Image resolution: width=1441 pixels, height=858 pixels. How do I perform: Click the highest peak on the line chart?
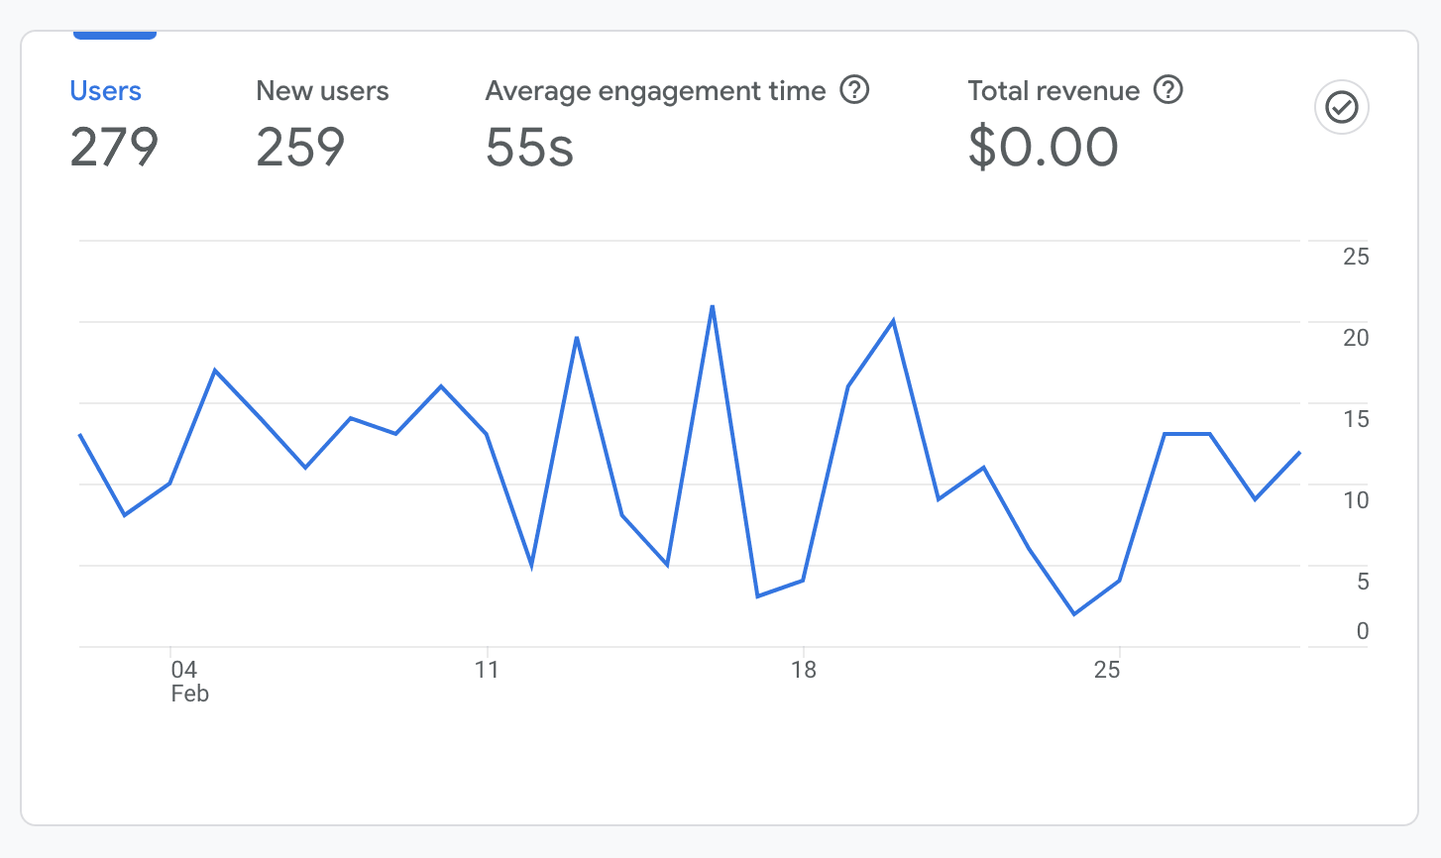(713, 306)
